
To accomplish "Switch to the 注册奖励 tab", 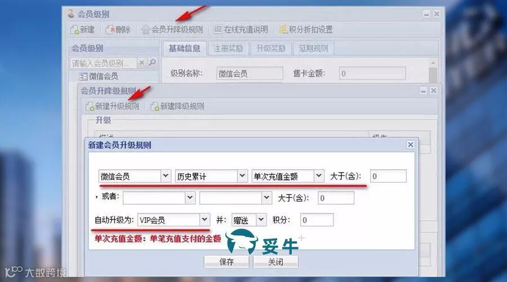I will click(228, 49).
